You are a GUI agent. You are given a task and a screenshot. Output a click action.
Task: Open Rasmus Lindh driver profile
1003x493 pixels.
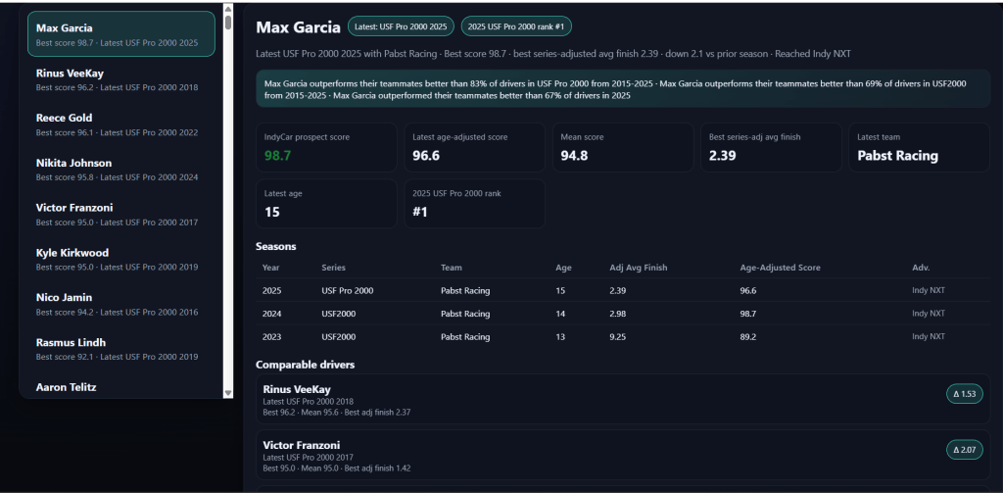click(120, 349)
